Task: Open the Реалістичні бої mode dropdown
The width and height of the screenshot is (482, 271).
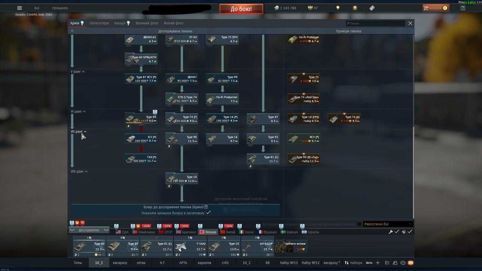Action: click(388, 224)
